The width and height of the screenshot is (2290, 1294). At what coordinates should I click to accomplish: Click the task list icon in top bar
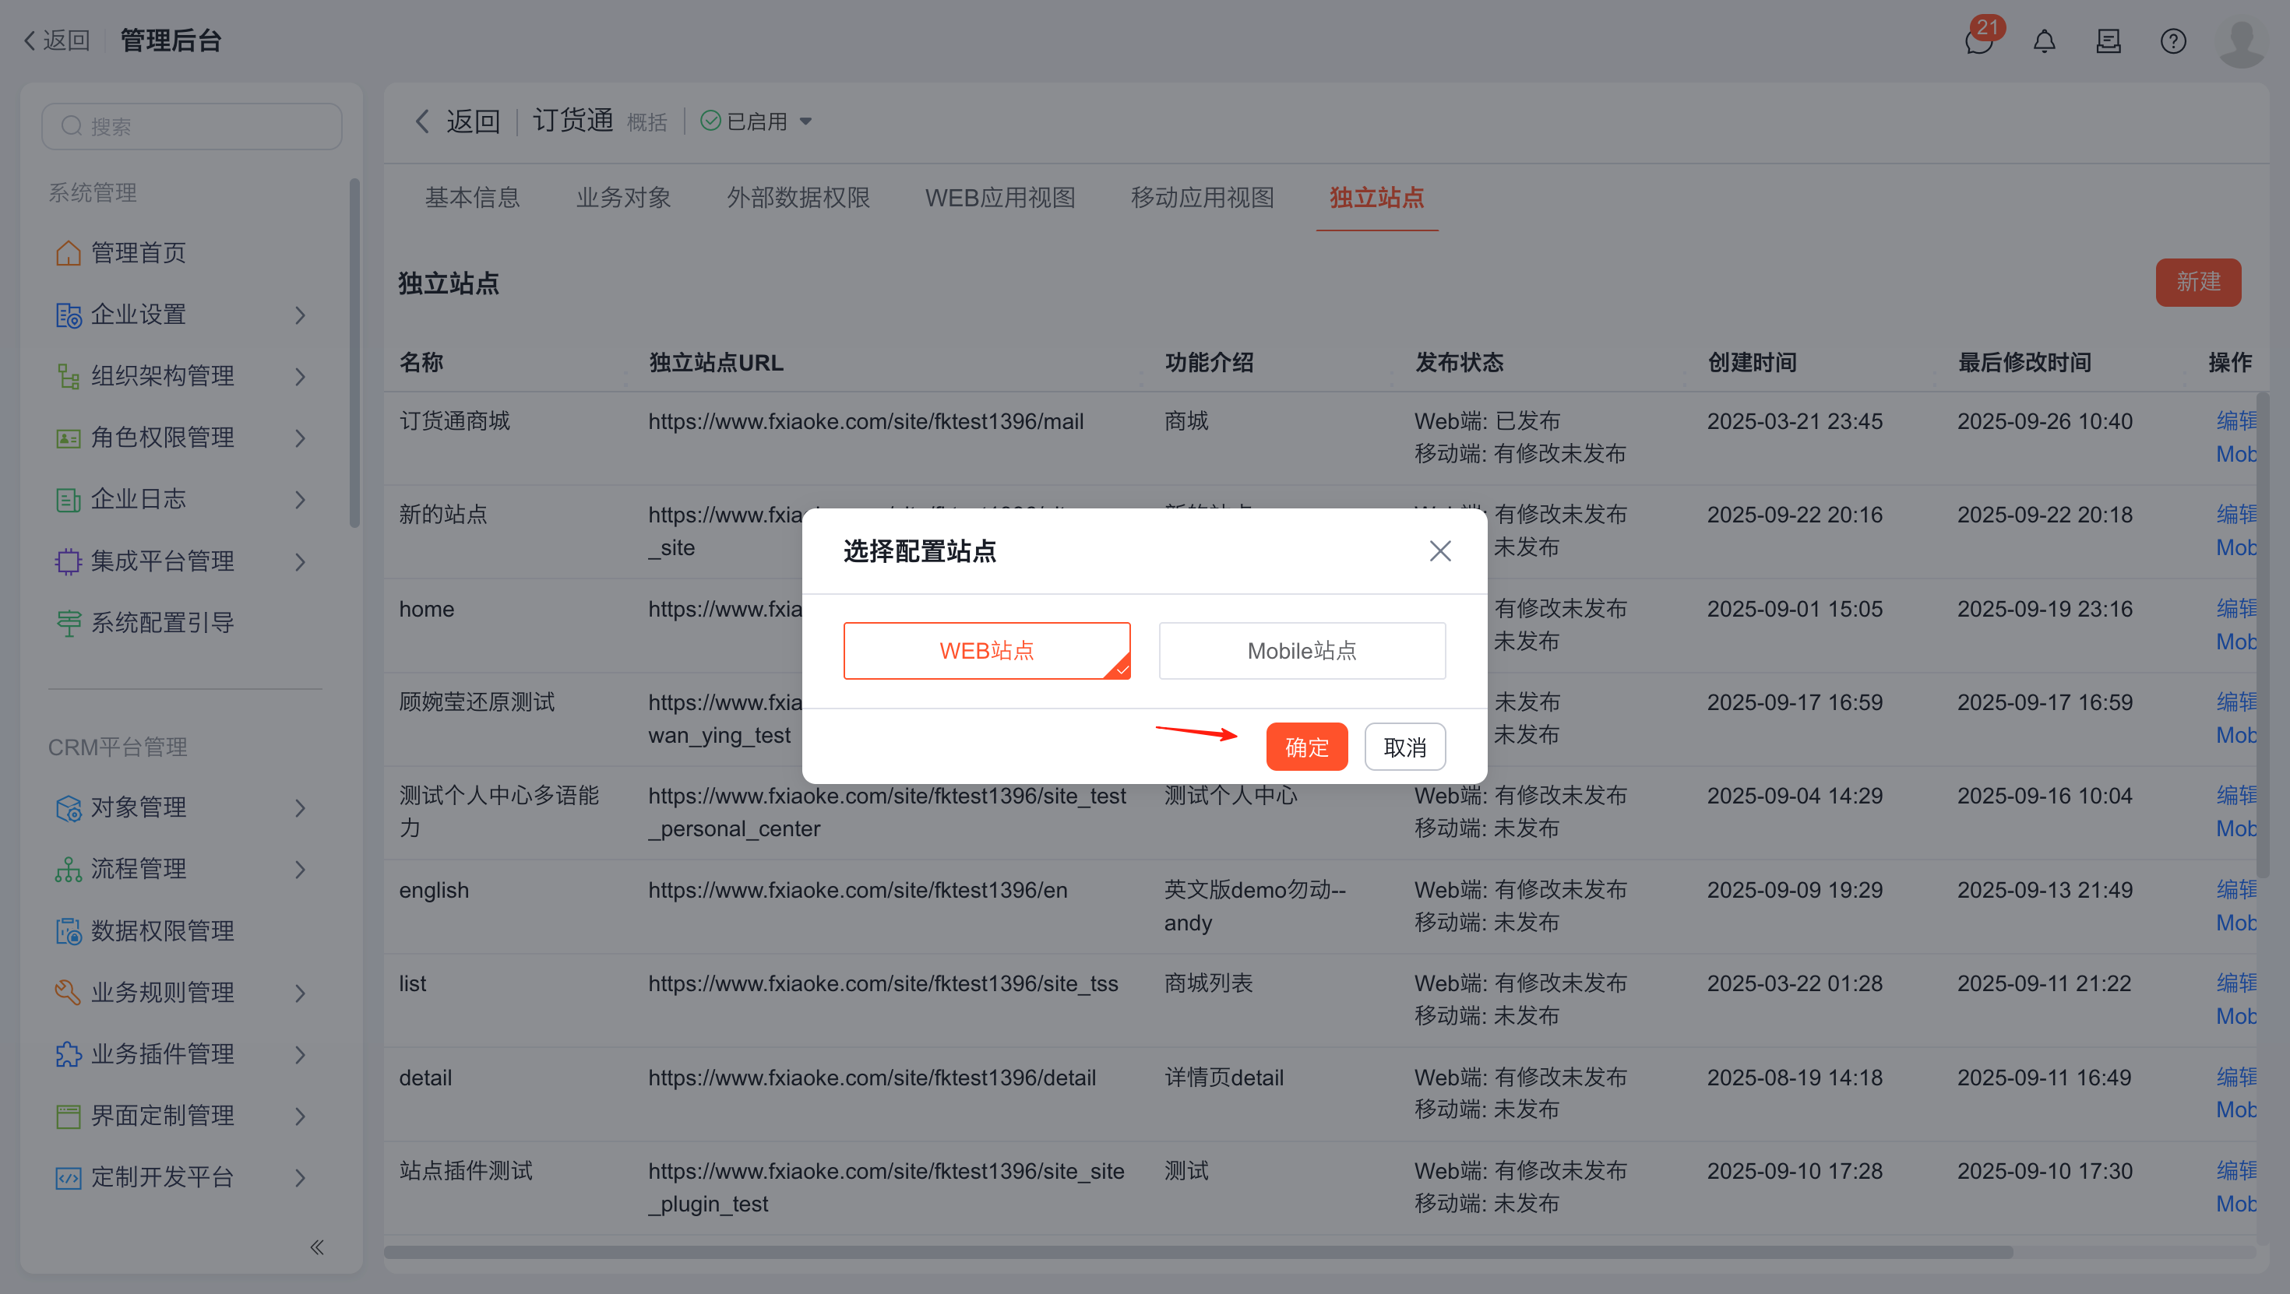click(2108, 41)
